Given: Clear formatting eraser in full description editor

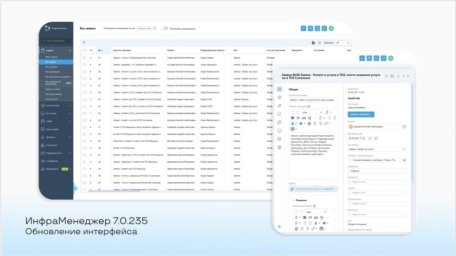Looking at the screenshot, I should (x=309, y=123).
